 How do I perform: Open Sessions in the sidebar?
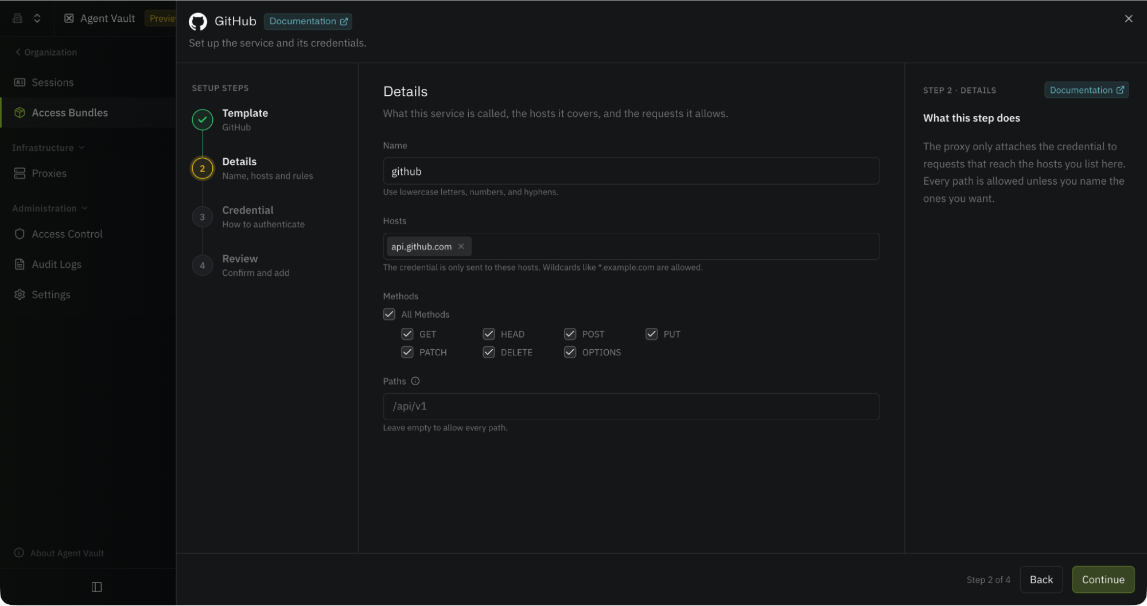pos(88,83)
